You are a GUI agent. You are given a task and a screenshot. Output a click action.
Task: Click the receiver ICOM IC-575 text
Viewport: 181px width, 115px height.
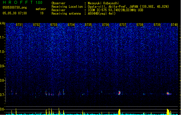(x=115, y=10)
